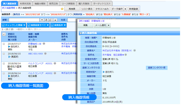Click the 2018年5月14日(月) sale date value
This screenshot has width=185, height=109.
(x=112, y=102)
